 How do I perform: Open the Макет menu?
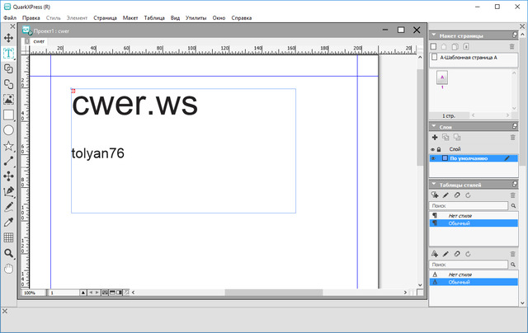[x=130, y=18]
